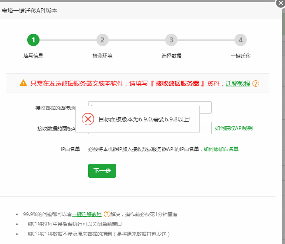Click dialog title 宝塔一键迁移API版本

[x=29, y=11]
